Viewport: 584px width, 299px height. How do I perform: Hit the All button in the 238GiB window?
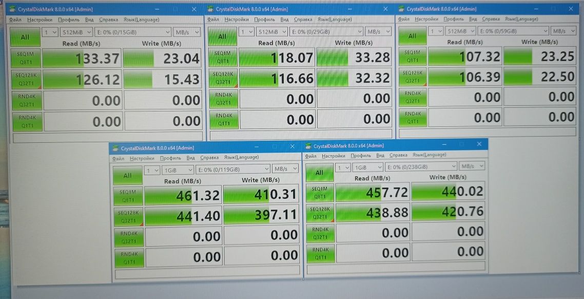pyautogui.click(x=320, y=173)
